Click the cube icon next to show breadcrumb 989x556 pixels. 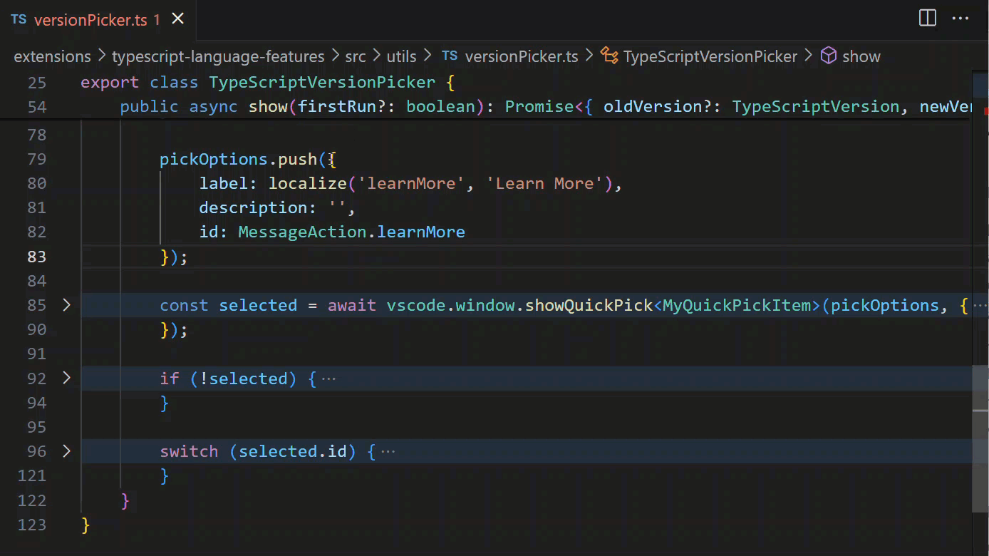[x=828, y=56]
